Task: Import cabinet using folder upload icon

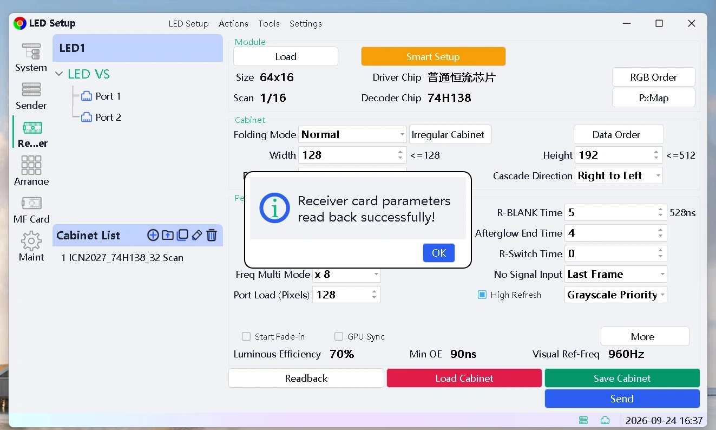Action: point(168,235)
